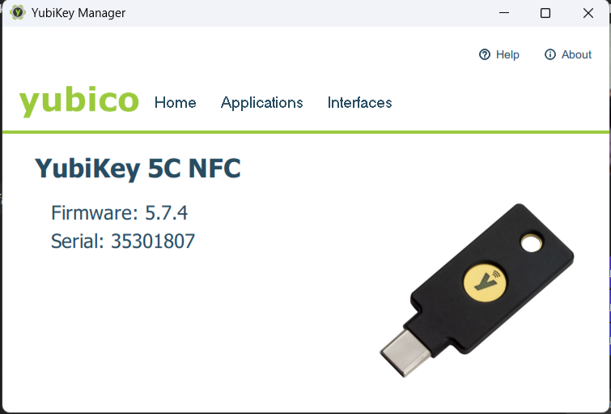Open the Interfaces tab

tap(359, 103)
